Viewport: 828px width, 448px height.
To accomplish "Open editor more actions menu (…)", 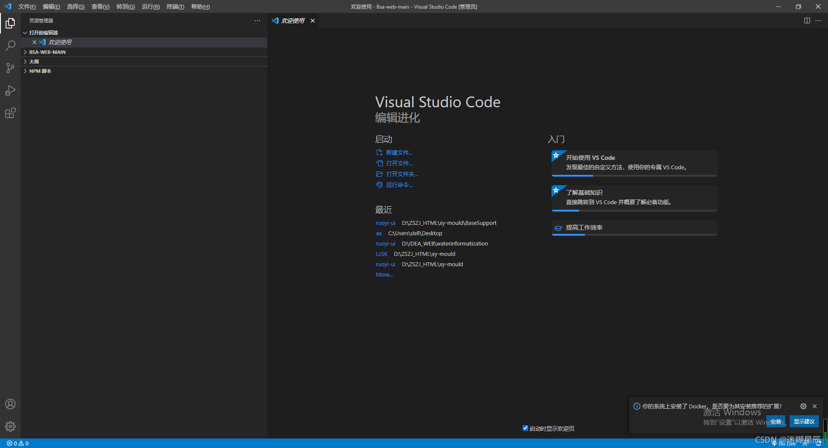I will [x=818, y=21].
